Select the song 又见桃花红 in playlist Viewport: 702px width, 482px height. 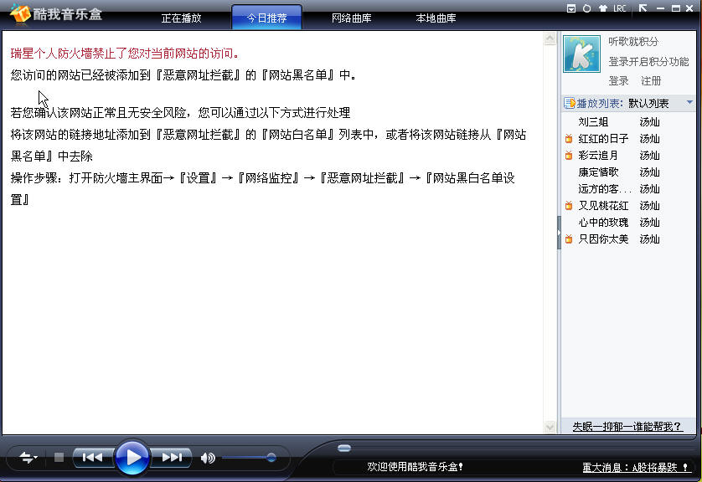603,206
